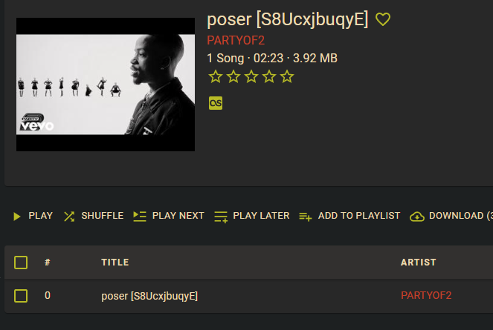
Task: Rate album with the third star
Action: (251, 76)
